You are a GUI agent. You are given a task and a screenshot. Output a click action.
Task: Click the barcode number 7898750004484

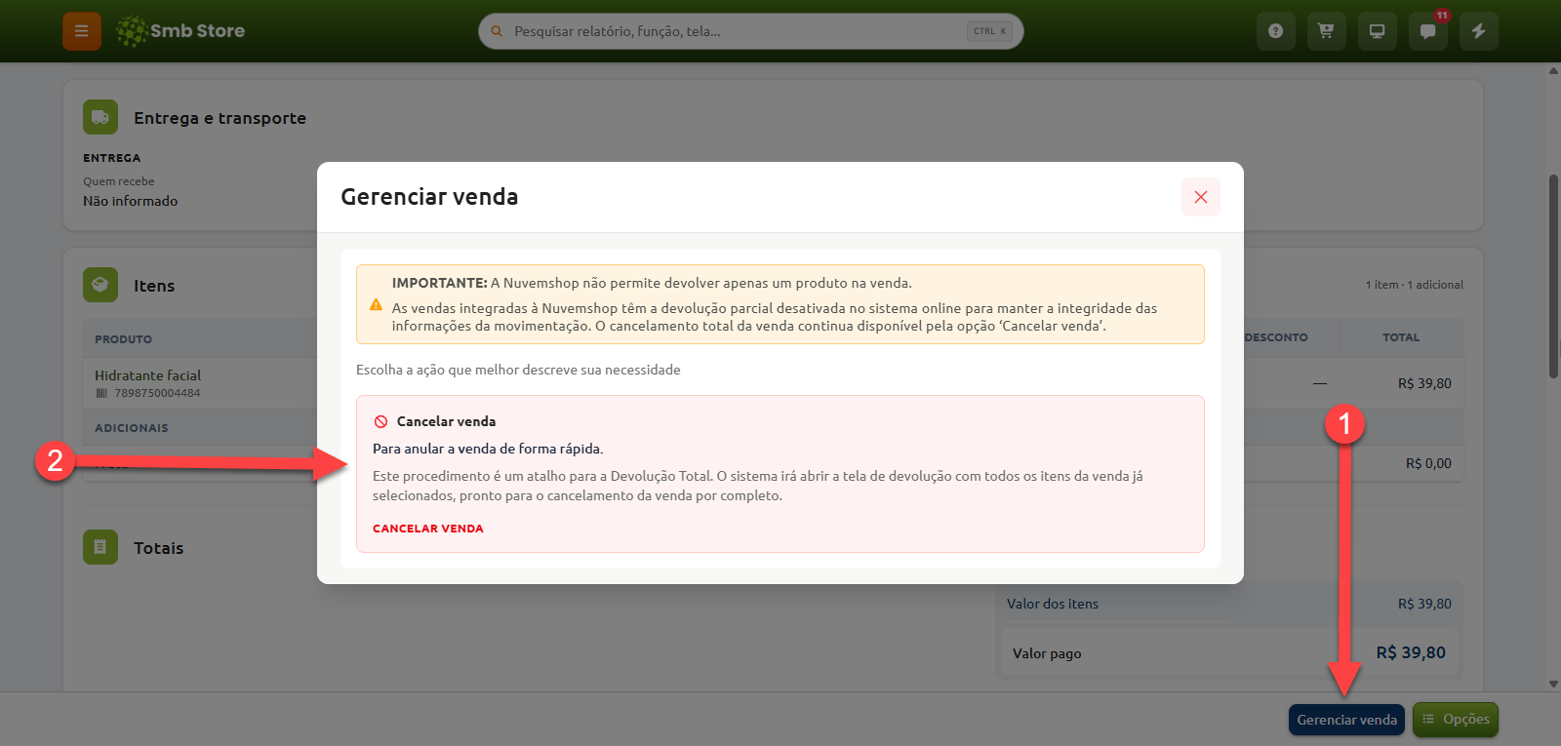pos(157,393)
